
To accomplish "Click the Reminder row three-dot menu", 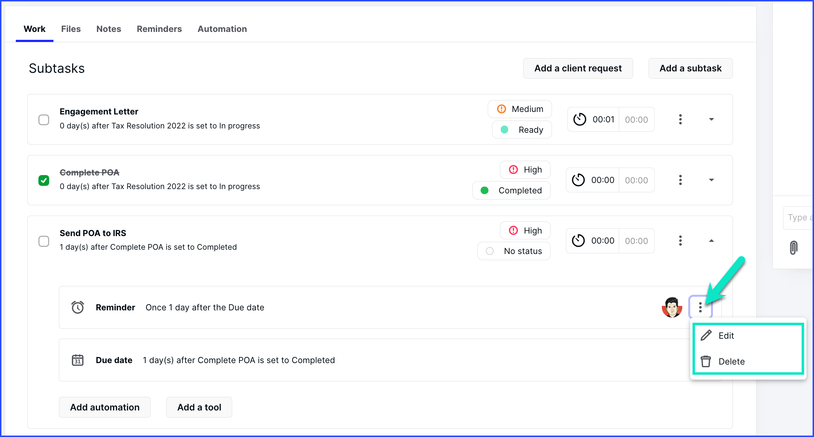I will pyautogui.click(x=700, y=307).
